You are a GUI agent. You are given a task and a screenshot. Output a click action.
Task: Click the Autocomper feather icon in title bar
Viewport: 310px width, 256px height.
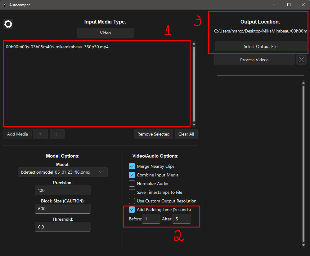(x=5, y=5)
